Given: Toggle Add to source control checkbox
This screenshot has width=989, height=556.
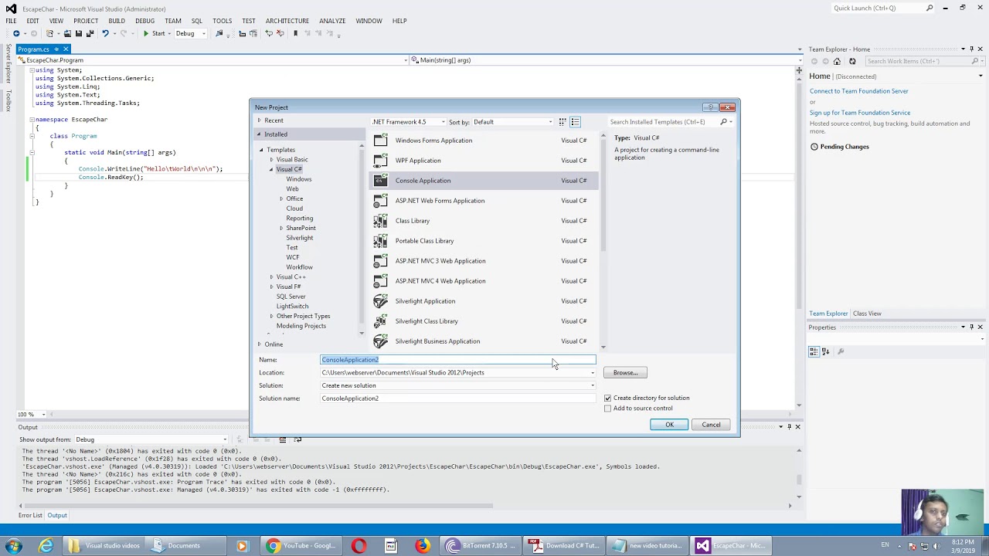Looking at the screenshot, I should 607,409.
